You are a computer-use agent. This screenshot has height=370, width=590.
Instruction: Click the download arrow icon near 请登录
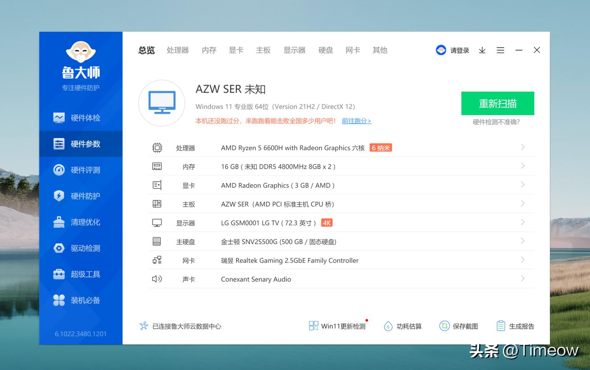point(482,50)
